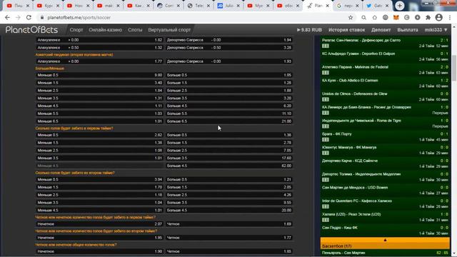
Task: Open the Extensions puzzle icon
Action: pyautogui.click(x=428, y=17)
